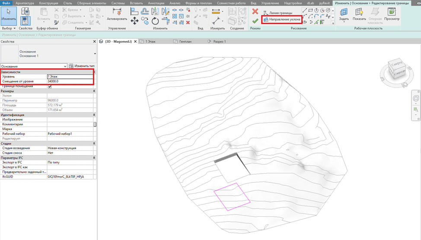Select the Move tool
This screenshot has height=240, width=421.
[134, 21]
